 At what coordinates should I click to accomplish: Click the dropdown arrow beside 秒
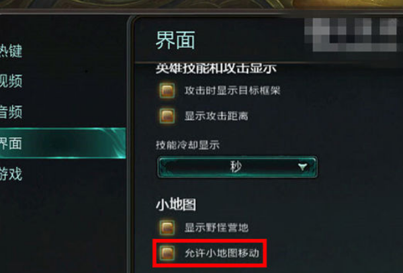click(303, 167)
